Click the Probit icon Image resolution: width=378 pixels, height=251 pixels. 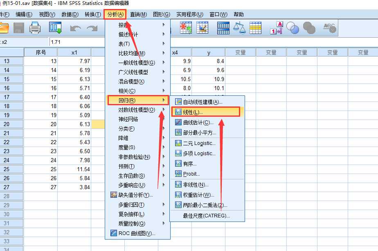(x=178, y=174)
